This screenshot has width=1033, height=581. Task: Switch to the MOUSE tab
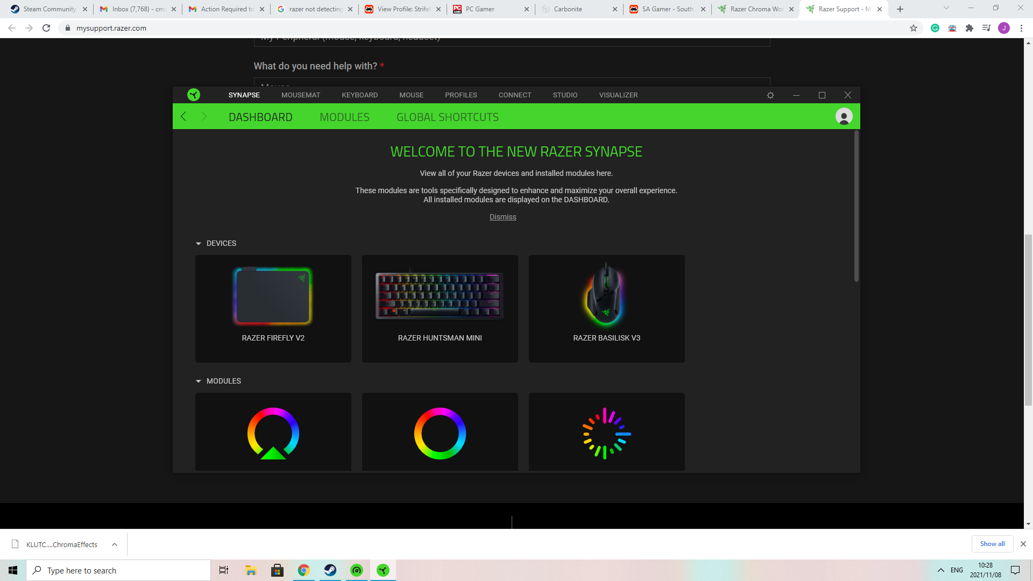click(412, 95)
